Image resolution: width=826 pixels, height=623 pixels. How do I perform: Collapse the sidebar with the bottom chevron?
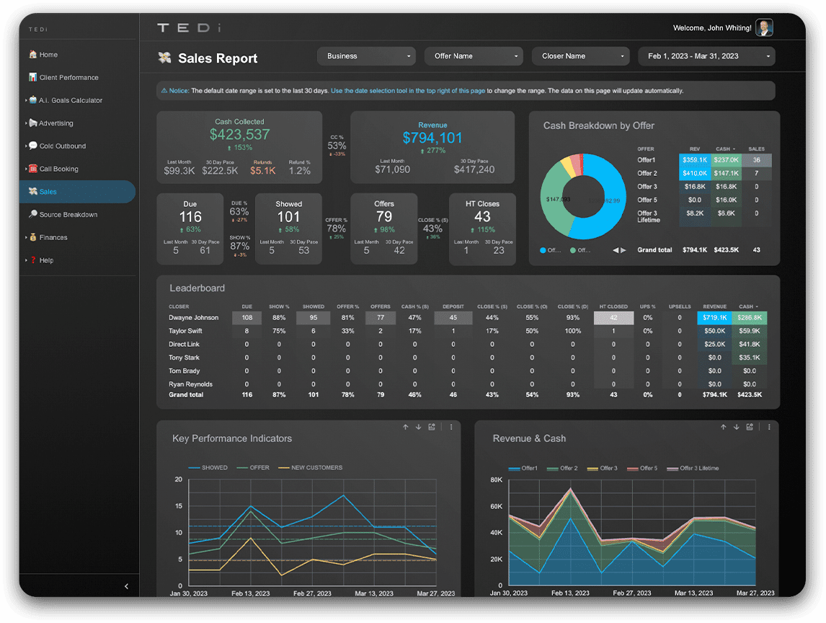[x=126, y=586]
